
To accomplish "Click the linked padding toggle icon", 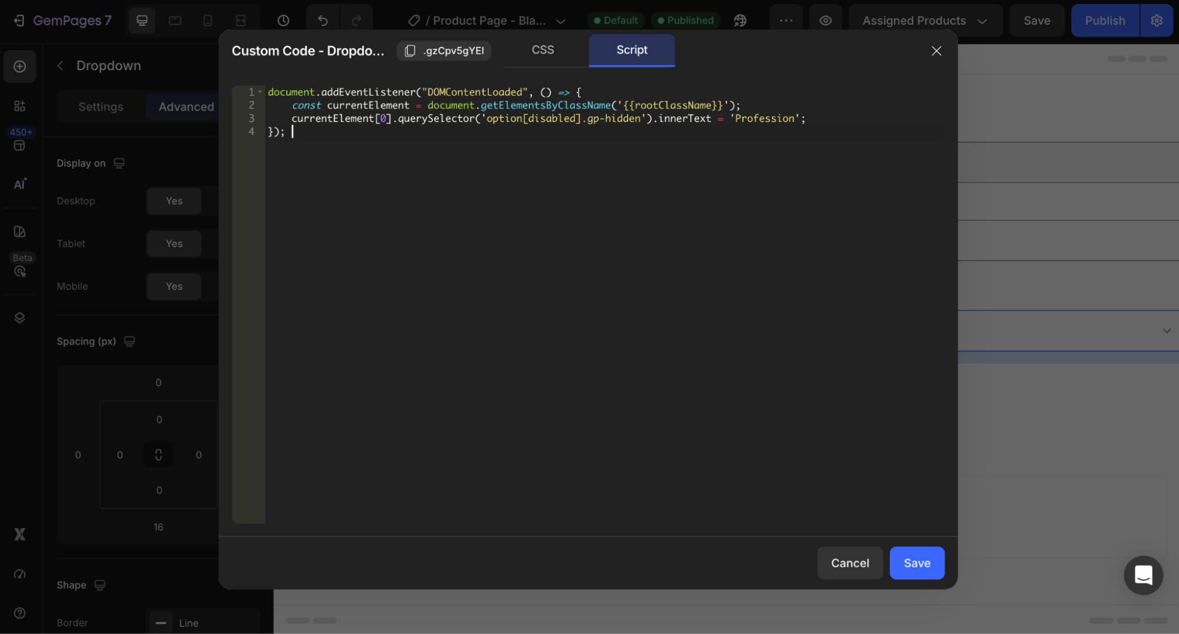I will tap(159, 455).
